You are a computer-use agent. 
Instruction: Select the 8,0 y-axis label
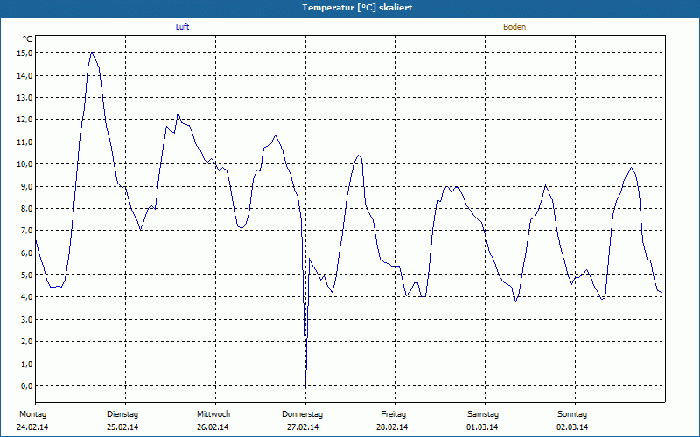(29, 208)
